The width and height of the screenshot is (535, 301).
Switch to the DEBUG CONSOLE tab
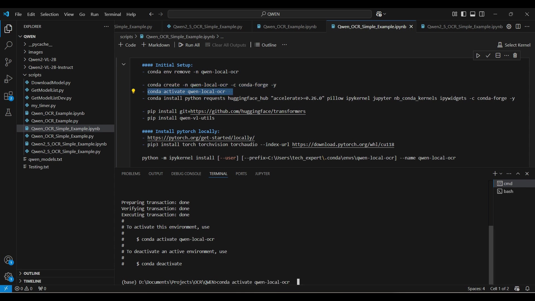(186, 174)
